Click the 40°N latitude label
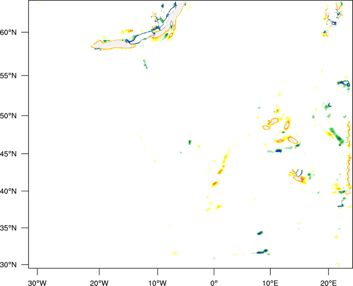The width and height of the screenshot is (353, 286). coord(8,191)
